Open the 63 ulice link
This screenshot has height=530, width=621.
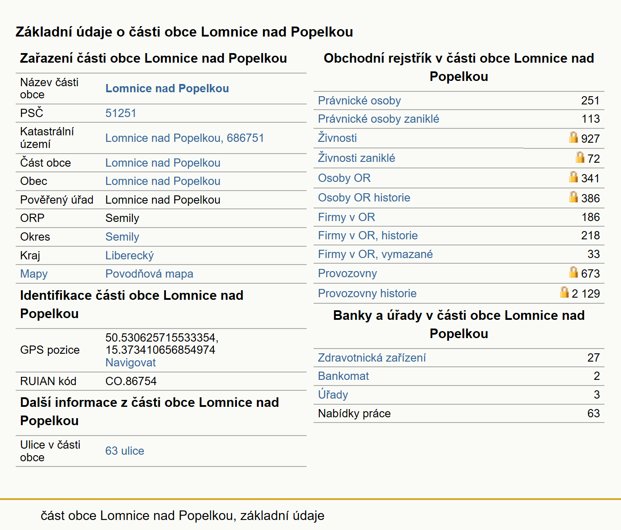tap(125, 451)
